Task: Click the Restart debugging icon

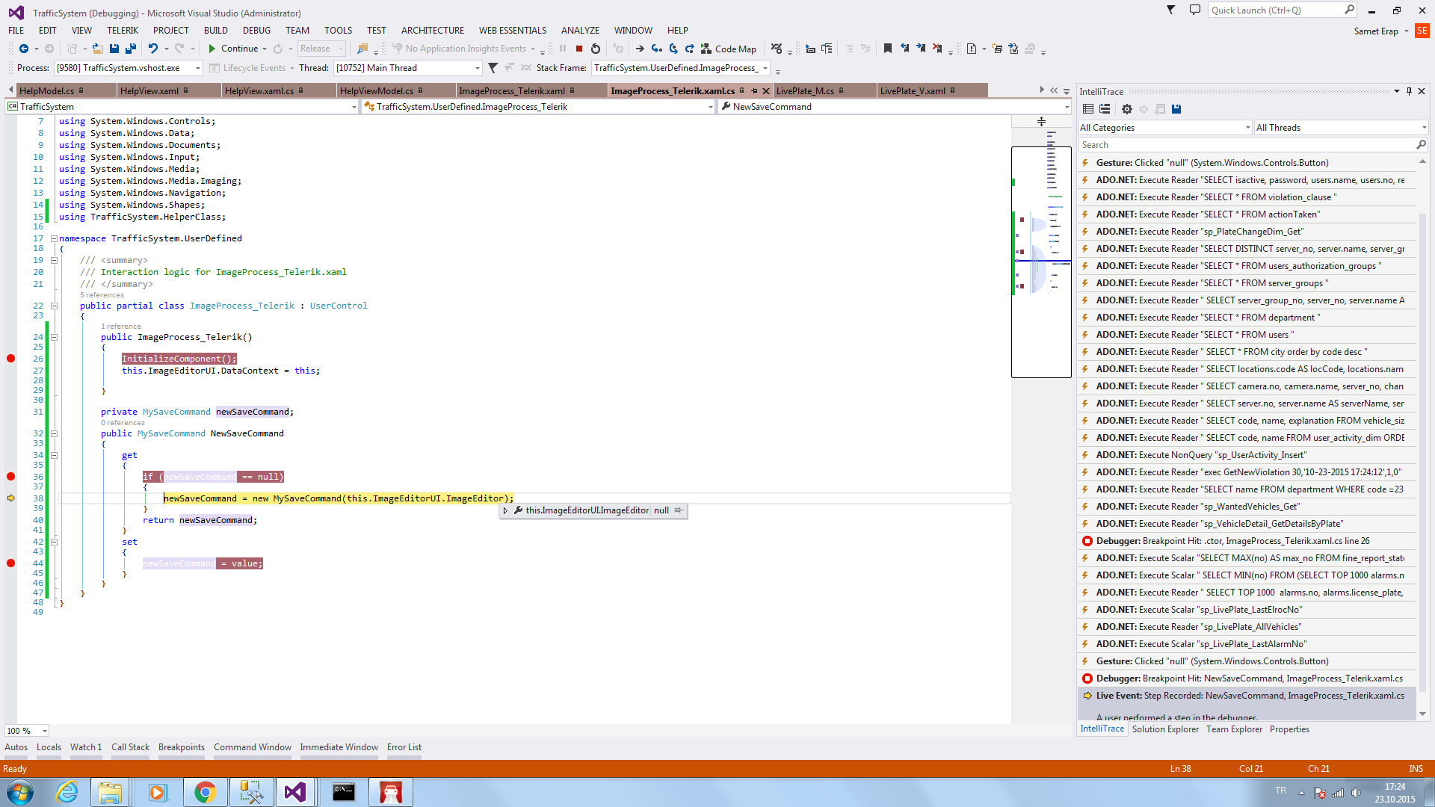Action: [596, 49]
